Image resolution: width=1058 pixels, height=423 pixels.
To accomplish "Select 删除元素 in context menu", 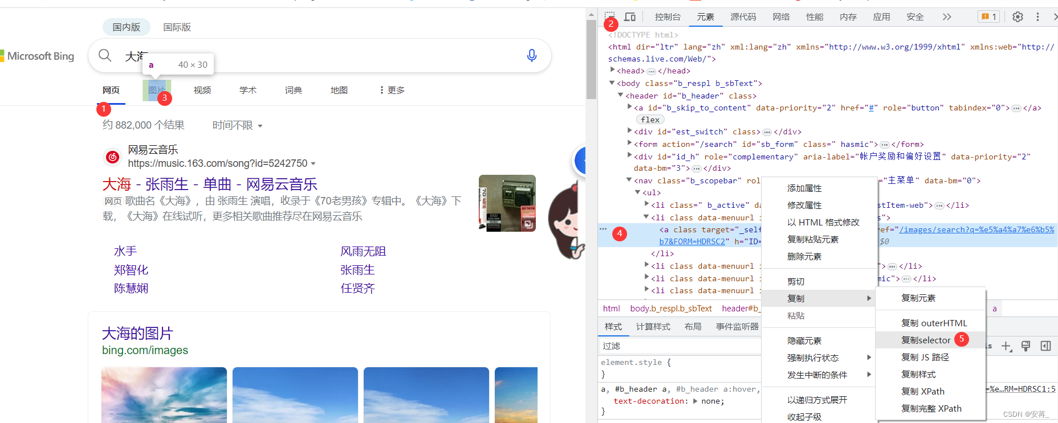I will (x=819, y=256).
